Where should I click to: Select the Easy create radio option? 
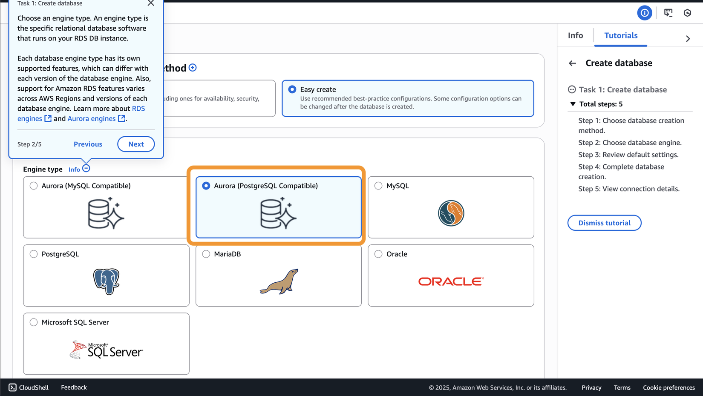point(292,89)
